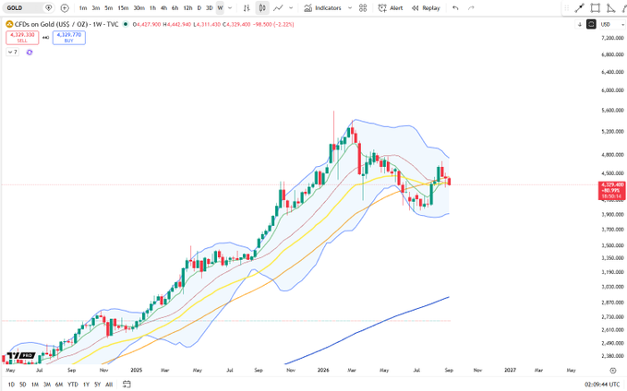This screenshot has height=391, width=627.
Task: Click the green market status dot
Action: click(126, 24)
